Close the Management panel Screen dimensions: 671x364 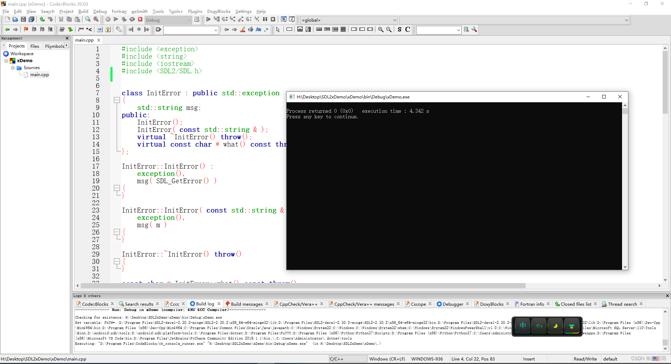tap(67, 38)
